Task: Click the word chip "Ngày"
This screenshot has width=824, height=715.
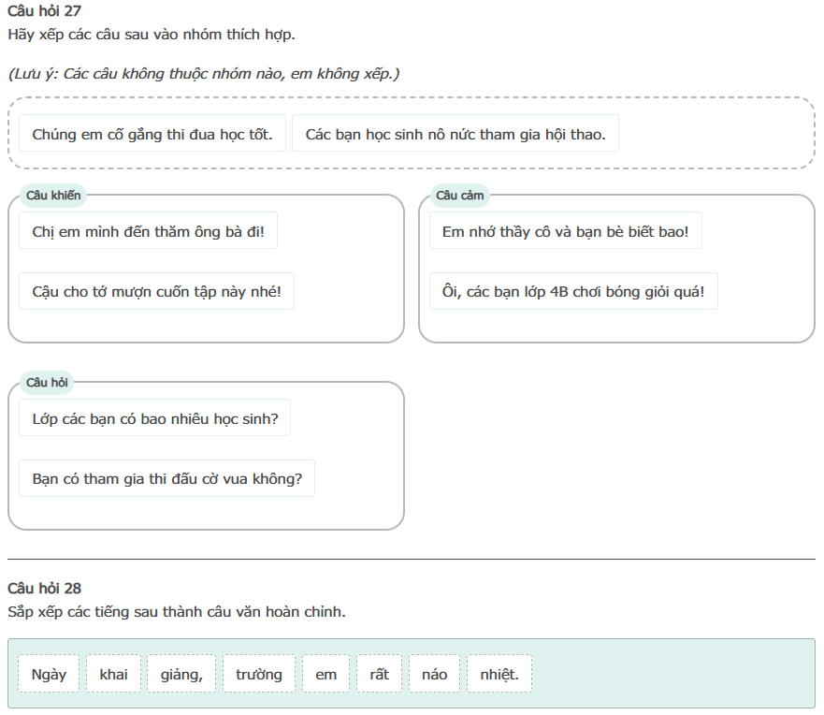Action: [x=49, y=674]
